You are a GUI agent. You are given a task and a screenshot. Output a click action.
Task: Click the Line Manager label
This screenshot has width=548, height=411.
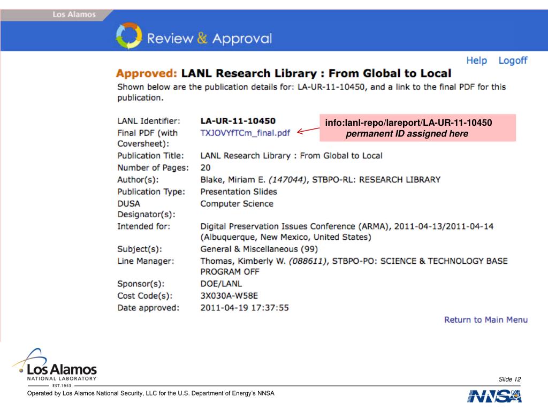pyautogui.click(x=146, y=261)
